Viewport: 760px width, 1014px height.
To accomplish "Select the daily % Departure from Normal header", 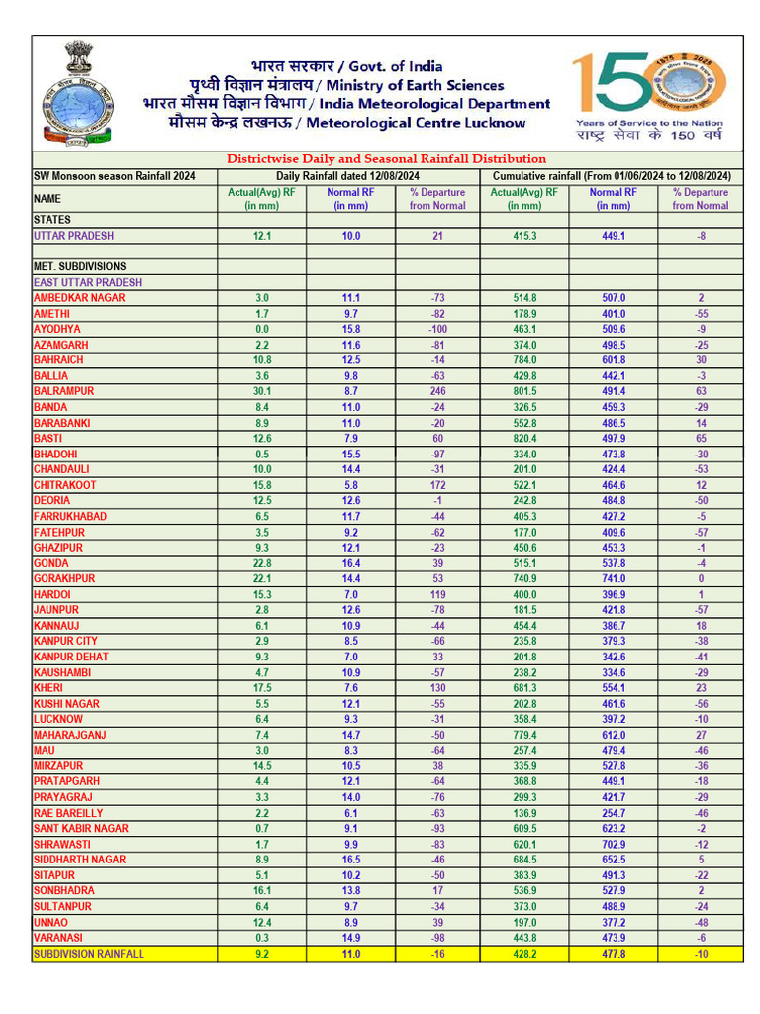I will pyautogui.click(x=437, y=199).
